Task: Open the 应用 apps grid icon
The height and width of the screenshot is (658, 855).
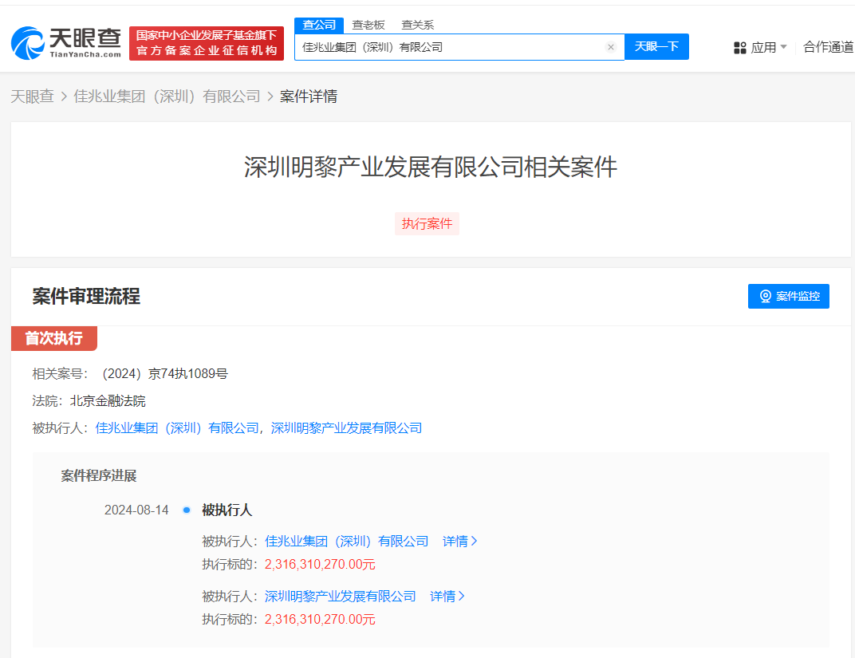Action: 738,48
